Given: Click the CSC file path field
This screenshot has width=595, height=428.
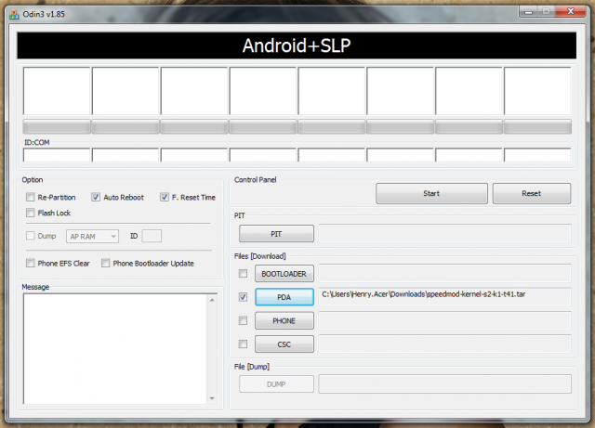Looking at the screenshot, I should point(444,344).
